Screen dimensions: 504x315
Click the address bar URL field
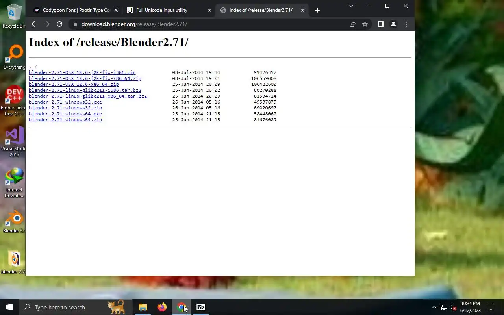(x=213, y=24)
